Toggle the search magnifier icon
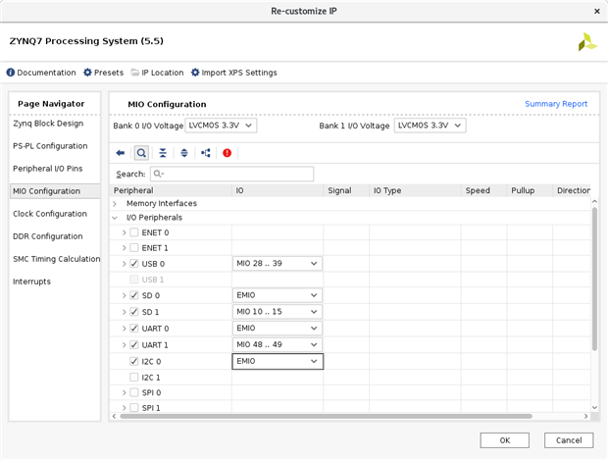This screenshot has height=460, width=608. coord(141,153)
